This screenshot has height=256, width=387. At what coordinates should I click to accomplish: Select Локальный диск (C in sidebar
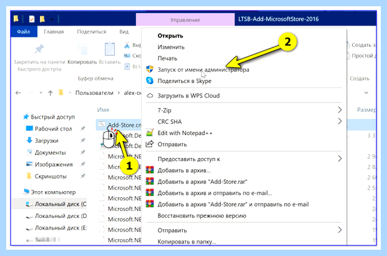[x=61, y=204]
